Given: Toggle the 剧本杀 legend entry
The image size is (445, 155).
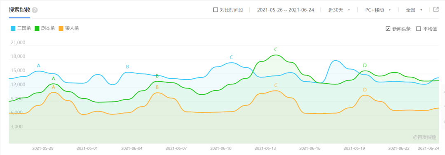Looking at the screenshot, I should click(45, 29).
